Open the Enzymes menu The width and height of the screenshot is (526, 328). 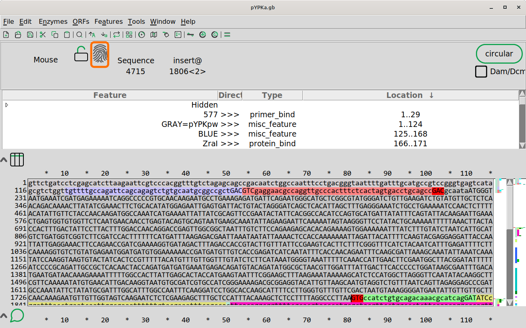click(53, 22)
